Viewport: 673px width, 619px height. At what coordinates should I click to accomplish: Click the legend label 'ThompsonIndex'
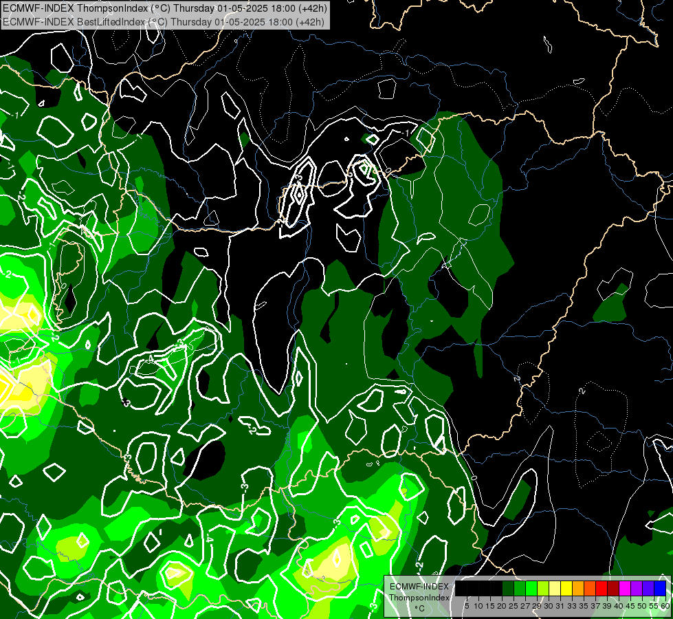click(x=419, y=598)
